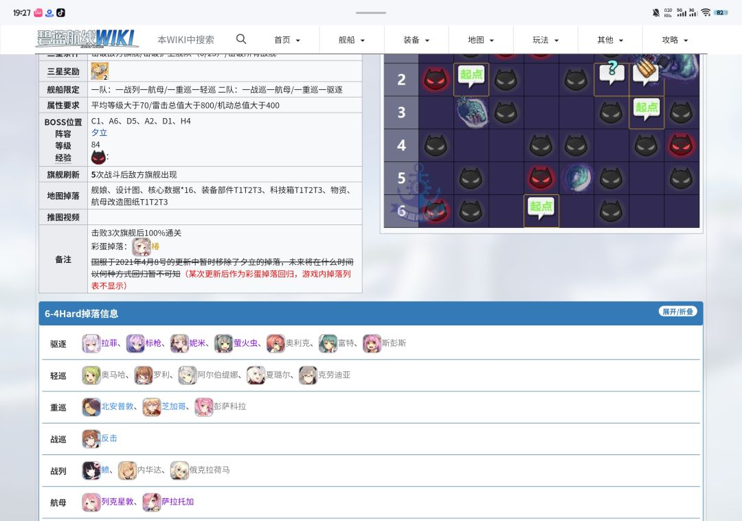Screen dimensions: 742x521
Task: Open the 舰船 dropdown menu
Action: pos(352,40)
